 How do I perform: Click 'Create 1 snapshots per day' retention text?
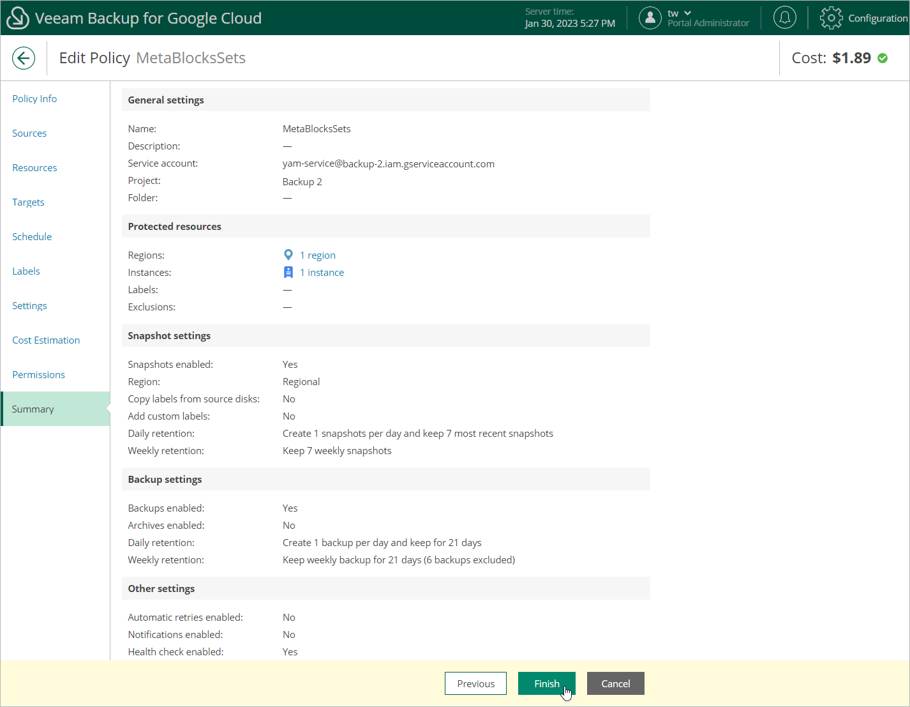[418, 433]
